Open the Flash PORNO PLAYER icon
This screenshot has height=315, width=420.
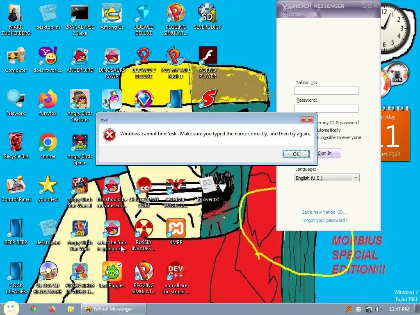point(208,62)
